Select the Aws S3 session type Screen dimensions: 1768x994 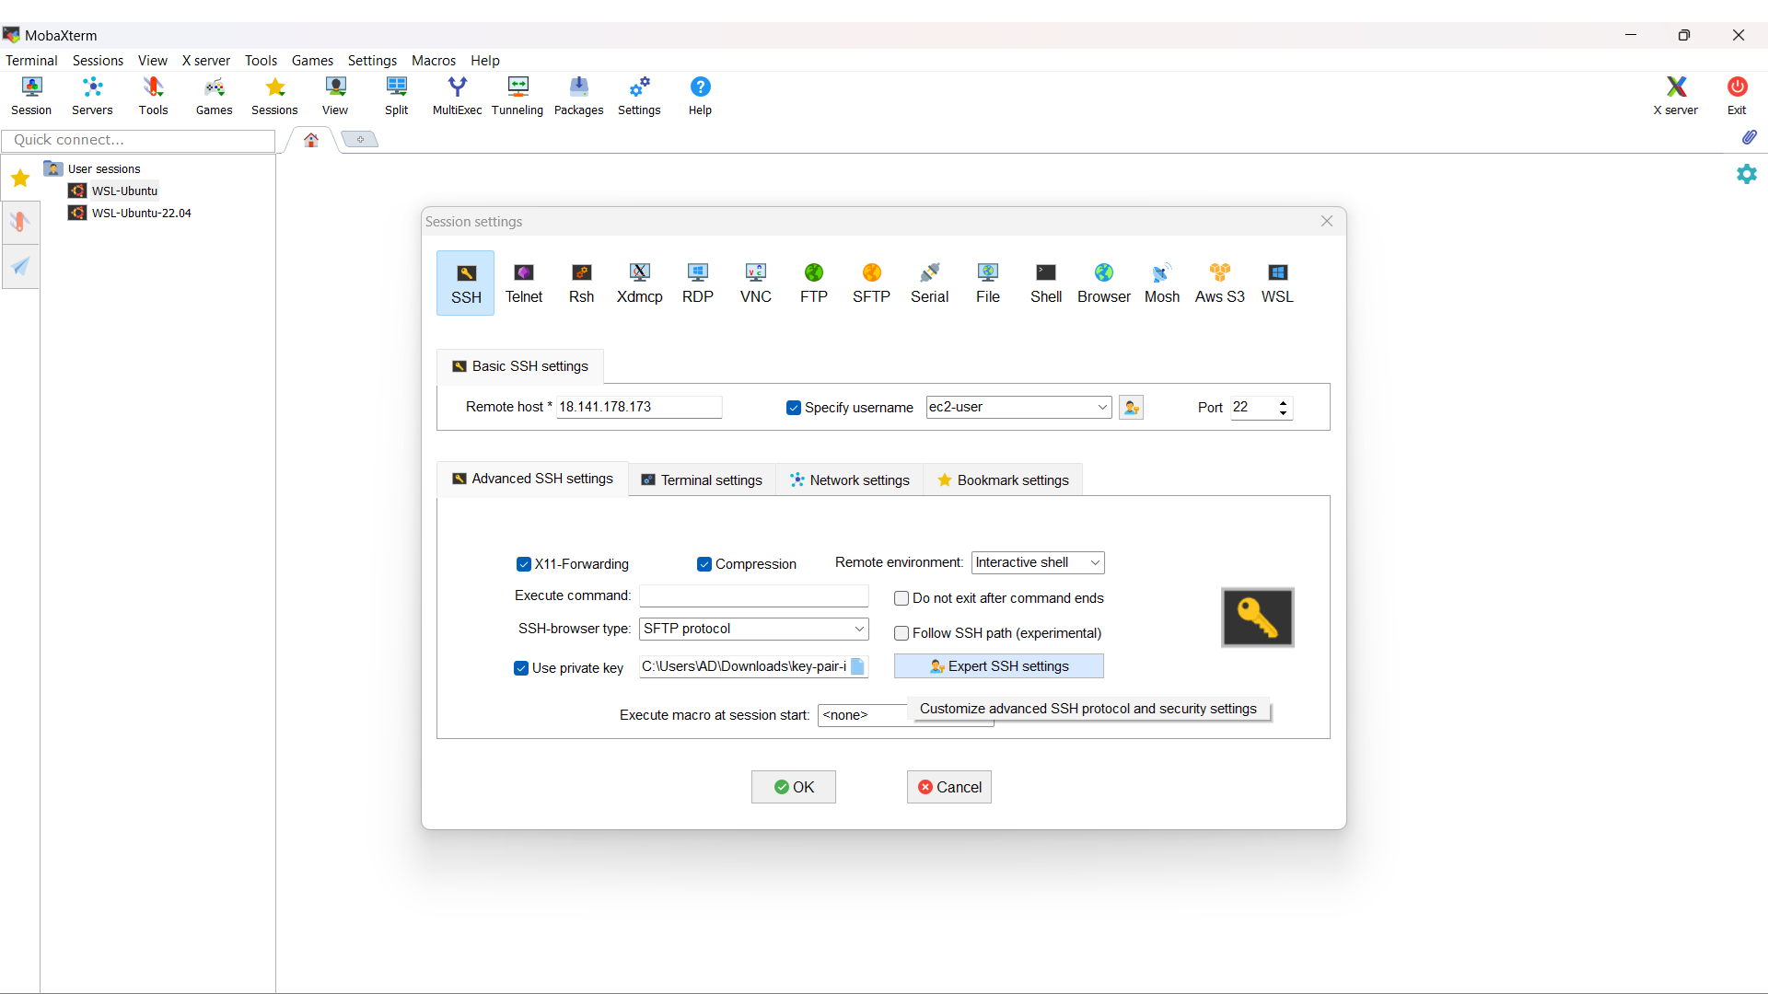point(1219,283)
